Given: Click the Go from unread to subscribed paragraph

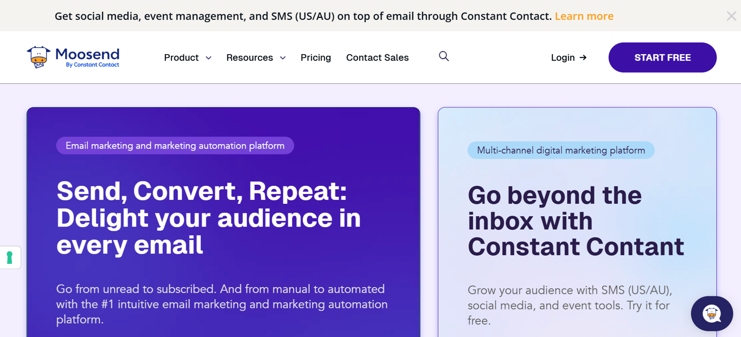Looking at the screenshot, I should coord(222,304).
